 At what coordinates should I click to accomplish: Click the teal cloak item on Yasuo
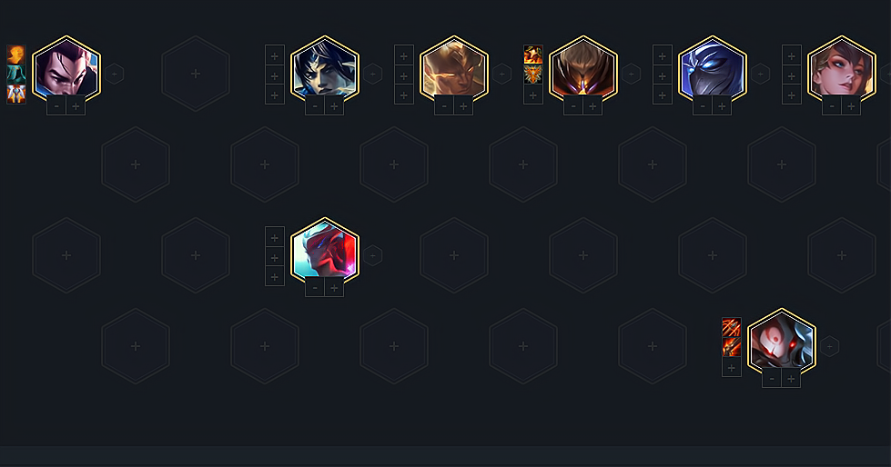[x=16, y=75]
